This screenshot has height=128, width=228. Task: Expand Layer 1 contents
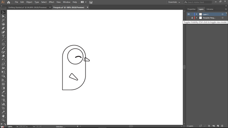(x=196, y=14)
